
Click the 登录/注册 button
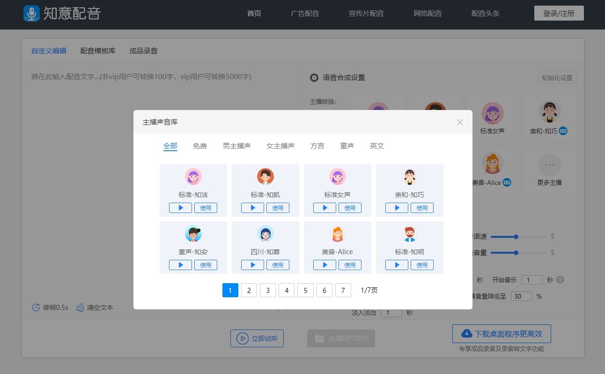click(x=559, y=13)
